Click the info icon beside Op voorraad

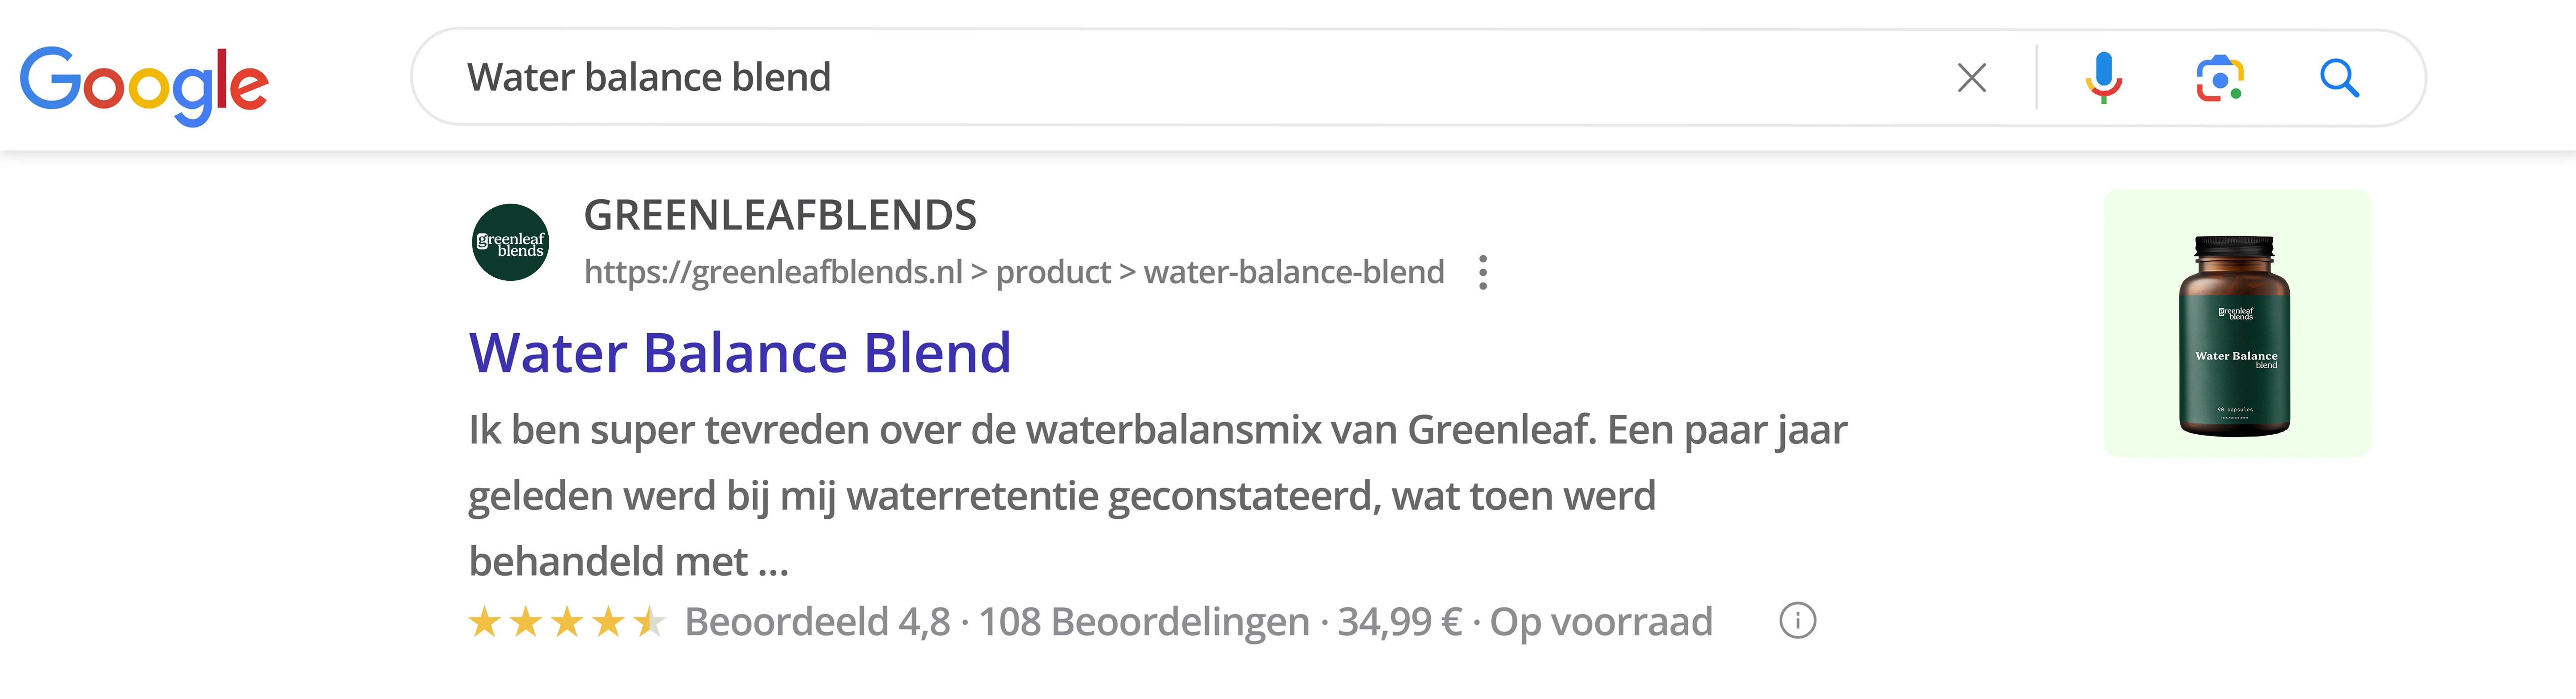click(1797, 621)
